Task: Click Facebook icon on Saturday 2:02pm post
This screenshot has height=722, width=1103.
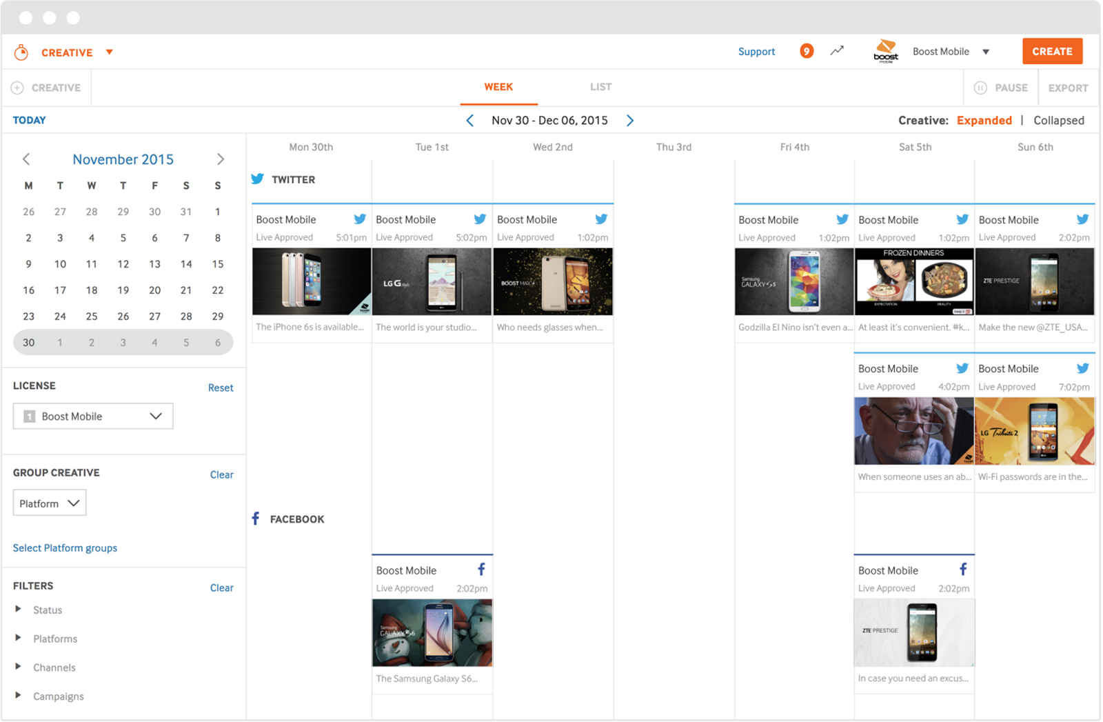Action: point(964,570)
